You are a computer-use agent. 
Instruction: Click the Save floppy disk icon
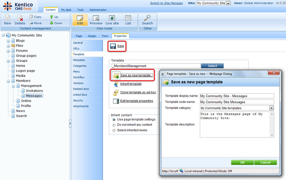(x=113, y=46)
